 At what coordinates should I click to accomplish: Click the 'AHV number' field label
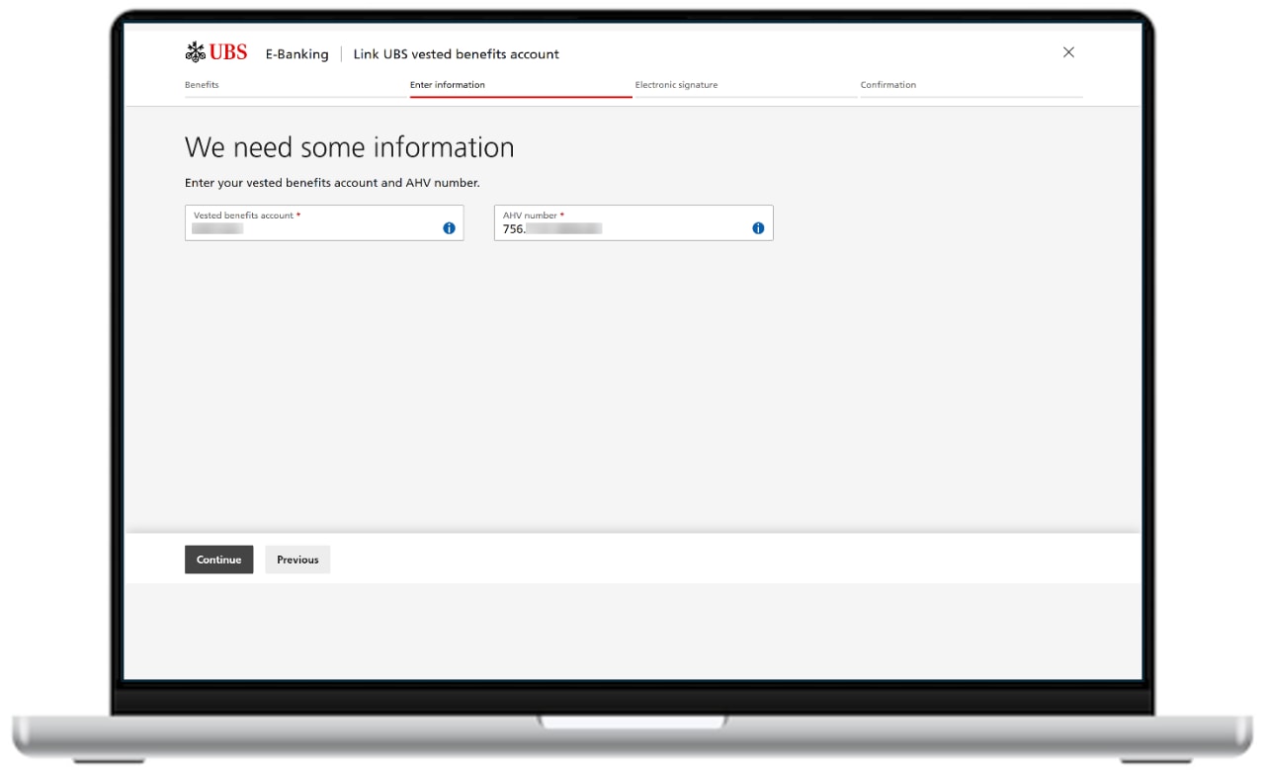(x=530, y=215)
